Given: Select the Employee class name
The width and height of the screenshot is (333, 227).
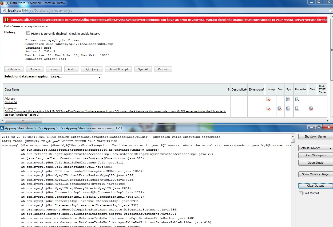Looking at the screenshot, I should coord(10,108).
